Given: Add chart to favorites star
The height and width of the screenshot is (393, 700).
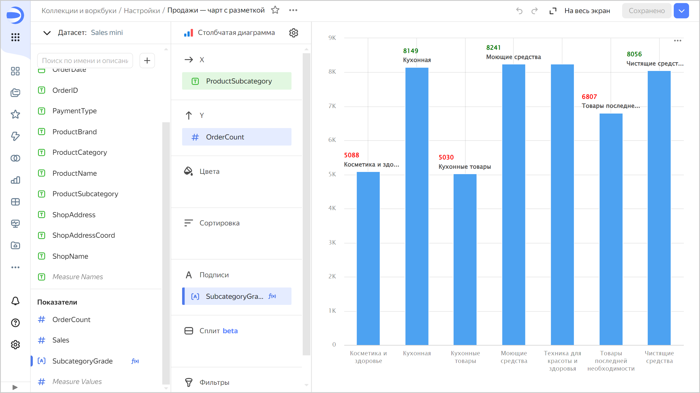Looking at the screenshot, I should [x=275, y=10].
